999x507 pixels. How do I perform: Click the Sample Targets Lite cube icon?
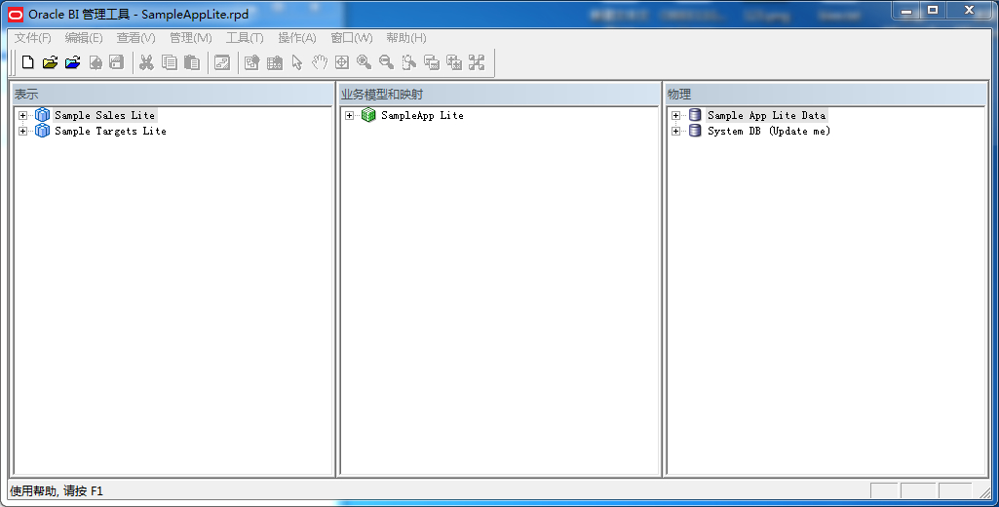click(x=43, y=131)
